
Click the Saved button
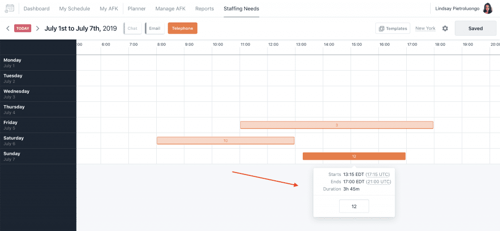click(475, 28)
